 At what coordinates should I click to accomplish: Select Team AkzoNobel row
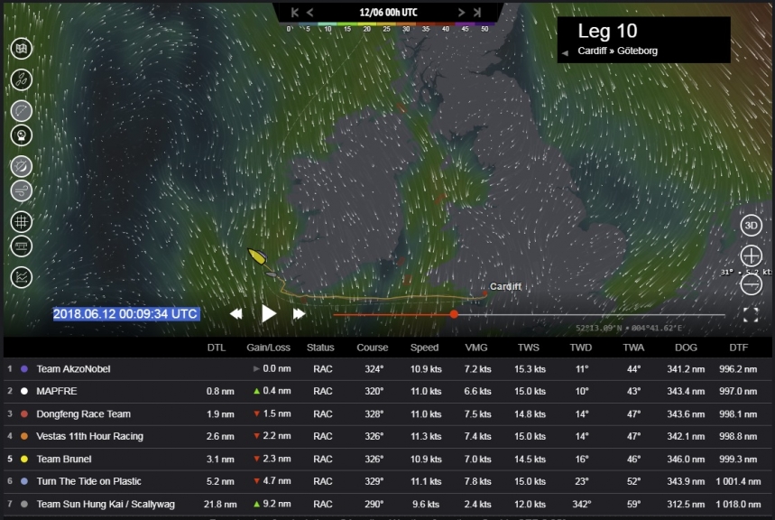click(388, 368)
